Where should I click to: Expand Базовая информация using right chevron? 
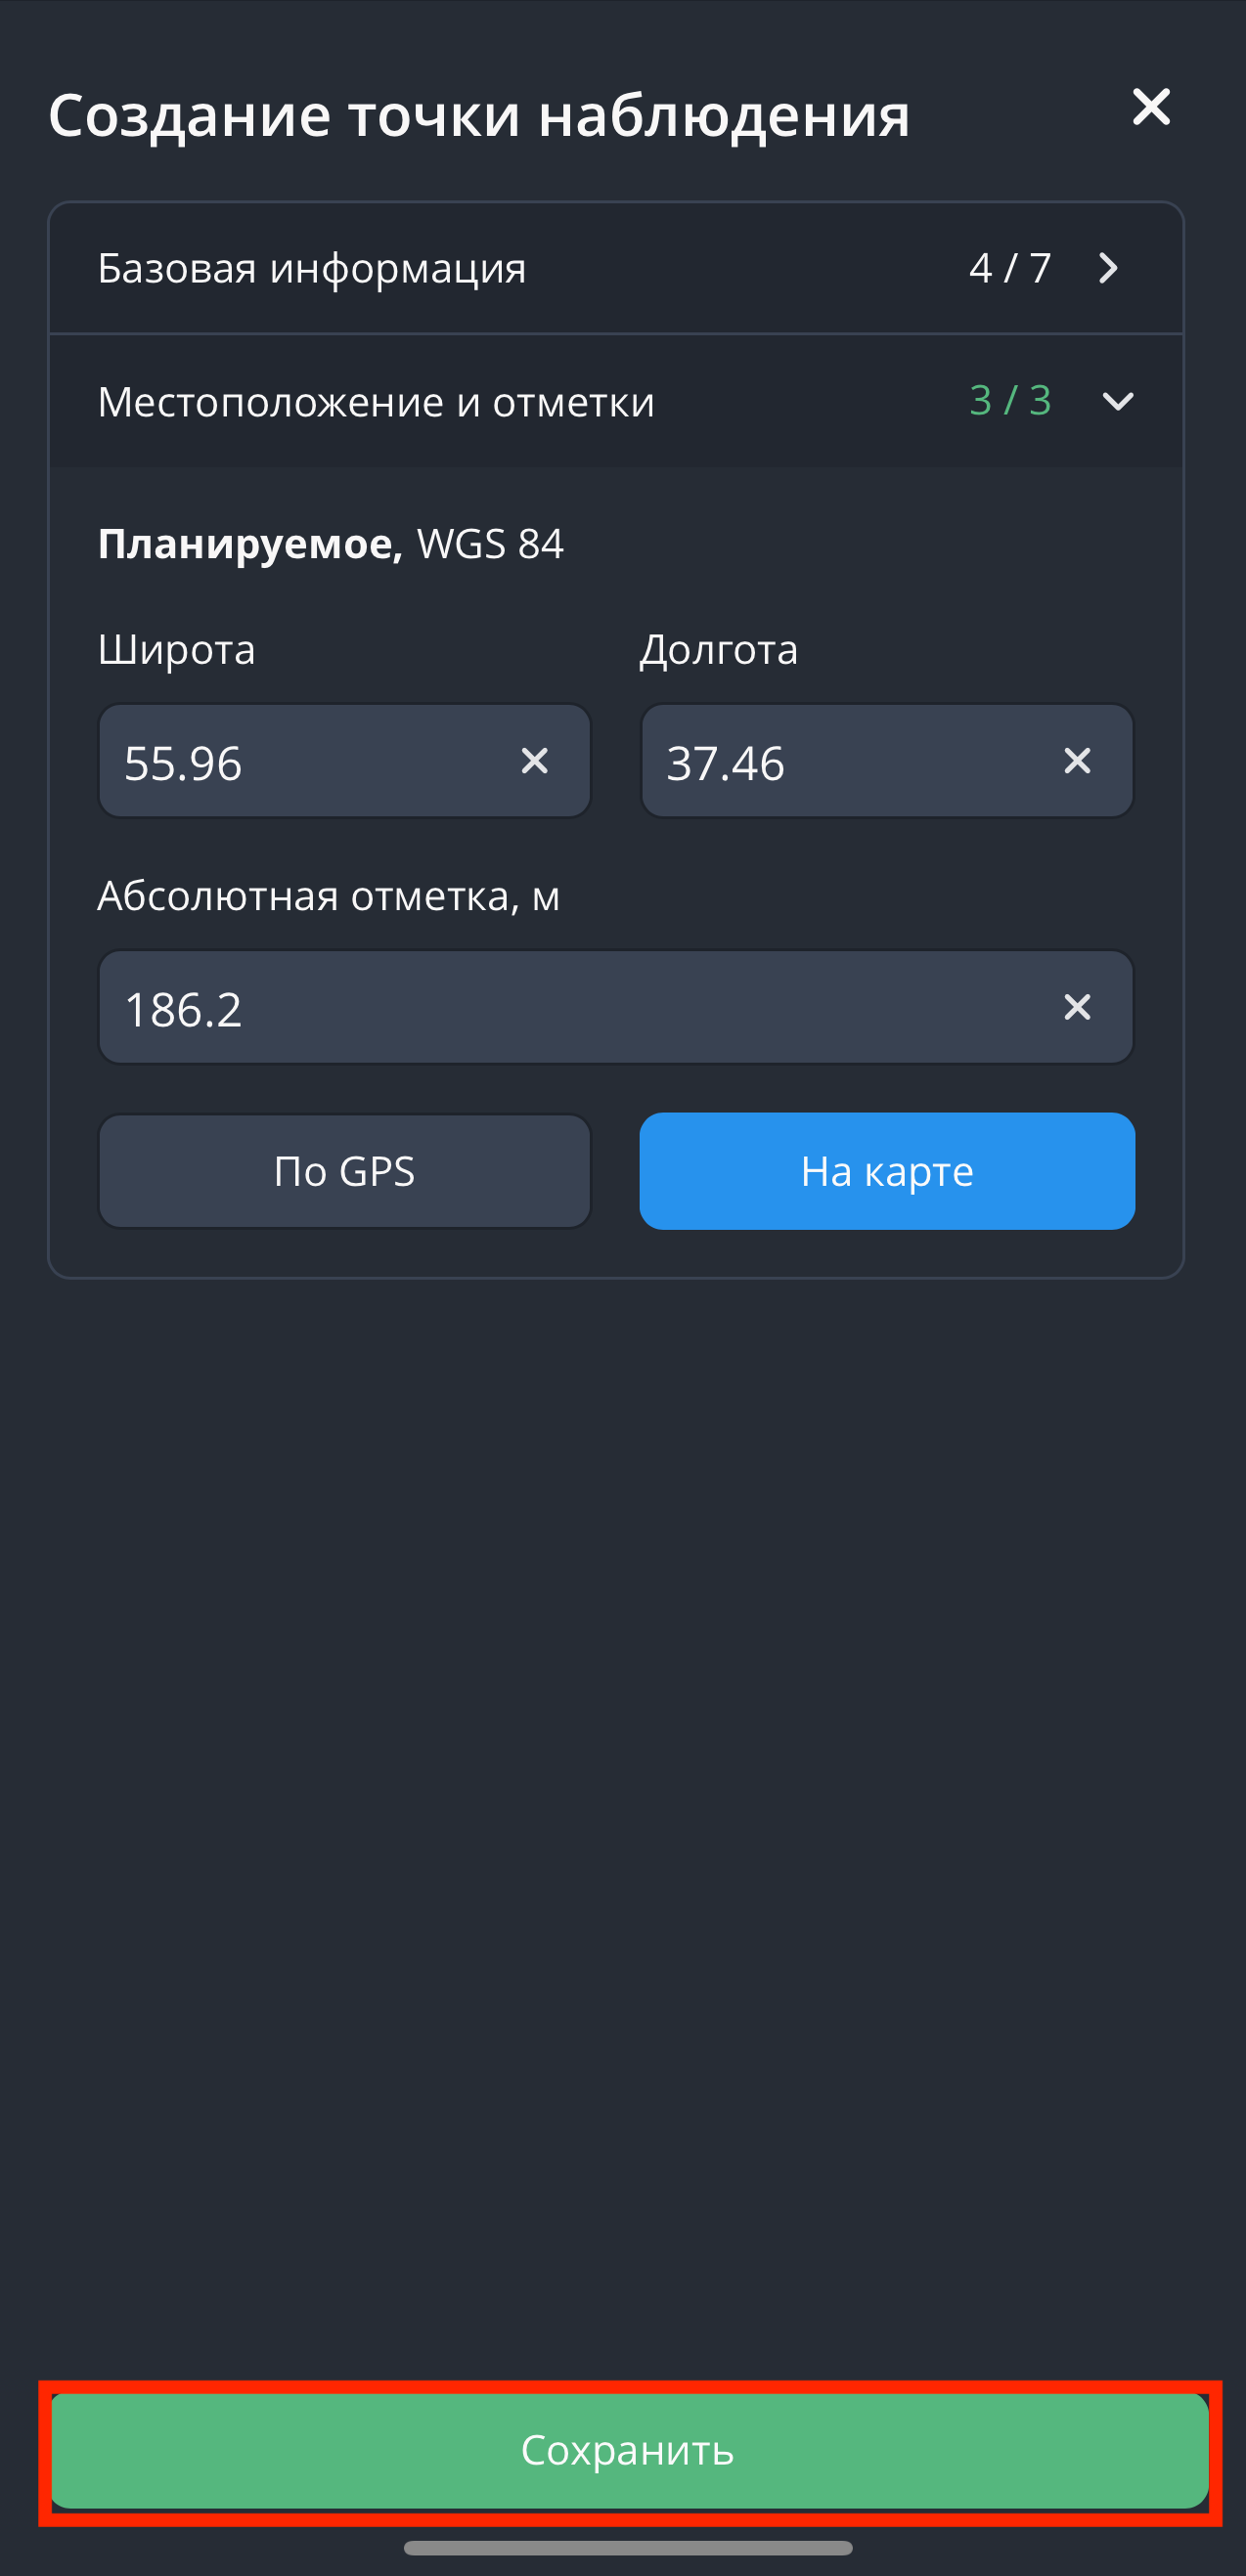pos(1108,268)
